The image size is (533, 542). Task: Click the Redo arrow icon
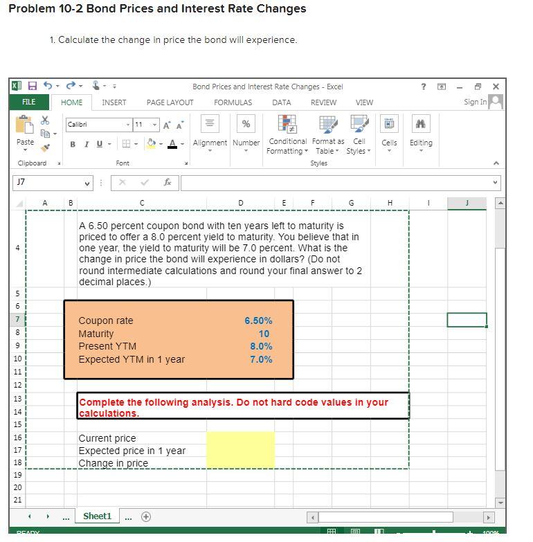point(71,86)
